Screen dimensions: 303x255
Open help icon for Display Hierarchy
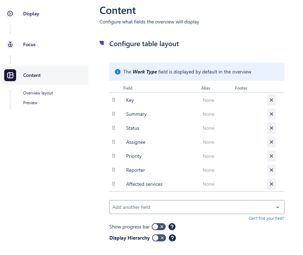(172, 238)
